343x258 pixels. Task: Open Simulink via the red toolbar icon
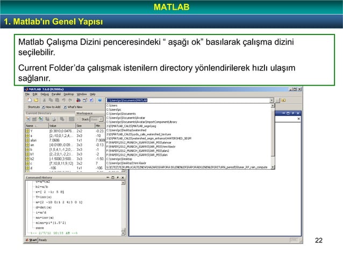78,100
